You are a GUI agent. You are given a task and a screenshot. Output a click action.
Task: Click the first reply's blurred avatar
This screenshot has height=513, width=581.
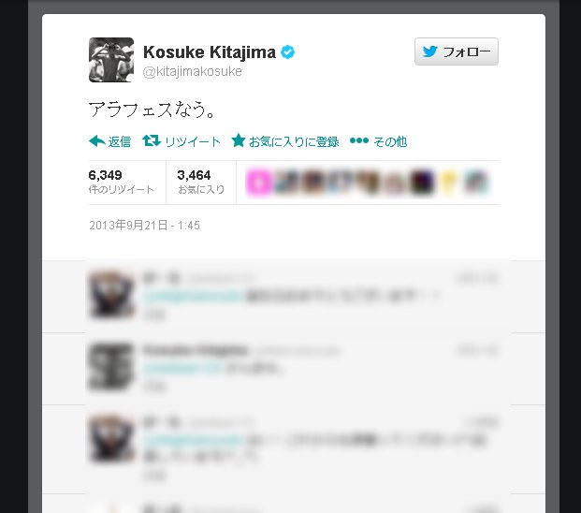[111, 295]
